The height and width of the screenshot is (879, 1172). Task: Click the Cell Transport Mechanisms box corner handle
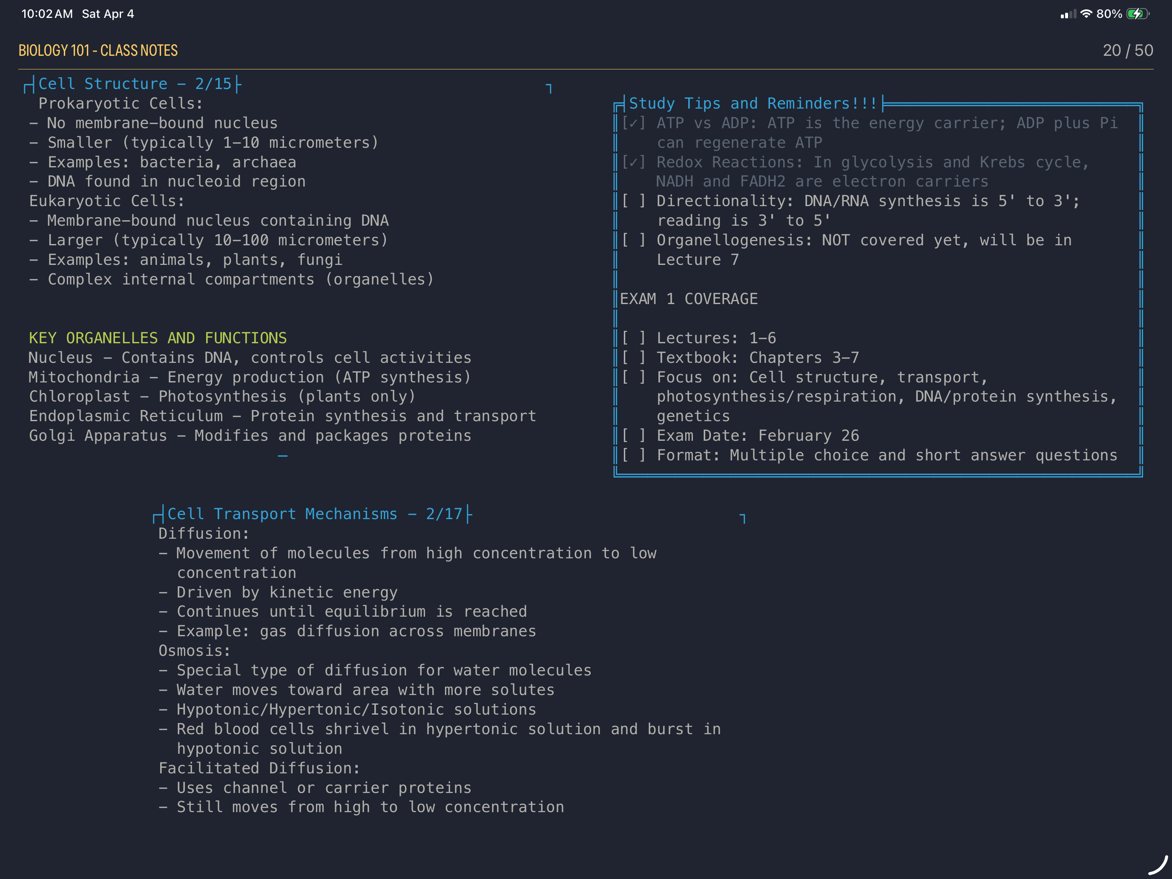742,518
